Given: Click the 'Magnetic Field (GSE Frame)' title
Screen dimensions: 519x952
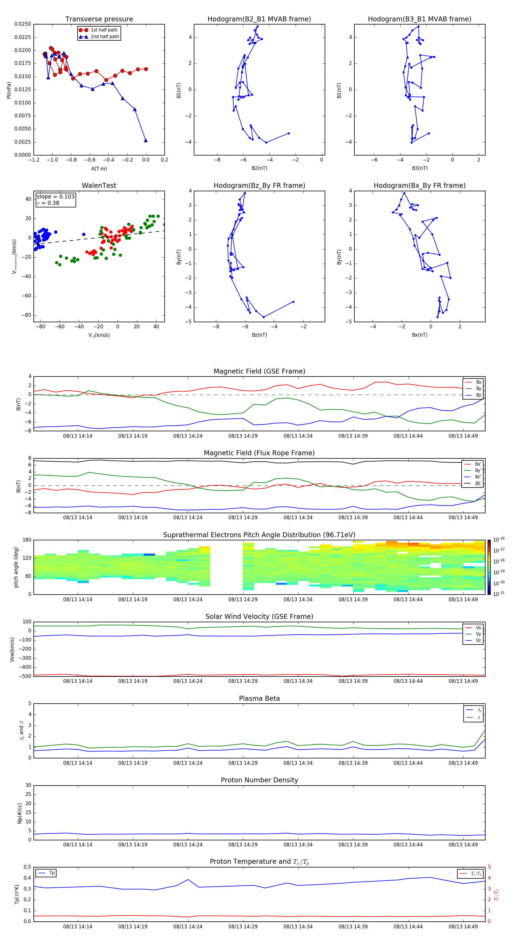Looking at the screenshot, I should [259, 371].
